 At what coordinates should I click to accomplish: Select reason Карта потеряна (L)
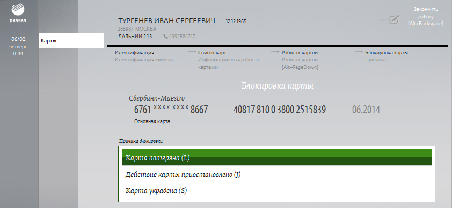coord(276,157)
